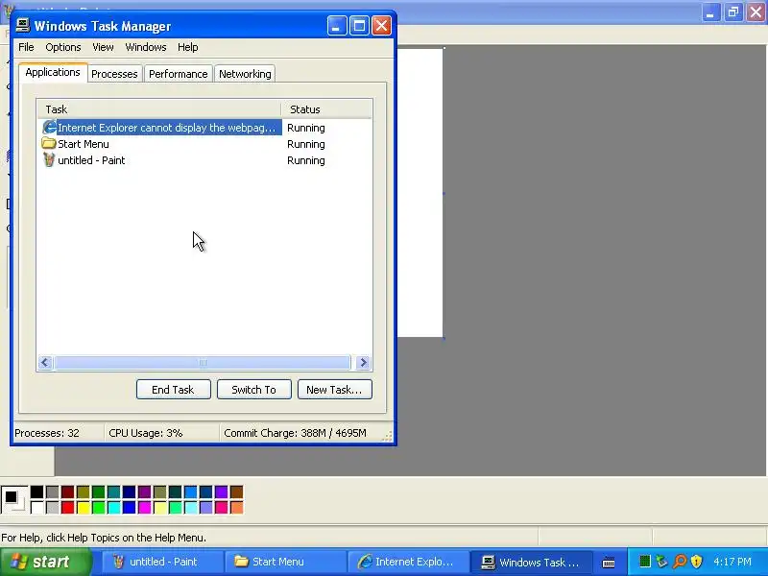Screen dimensions: 768x576
Task: Switch to the Processes tab
Action: tap(114, 74)
